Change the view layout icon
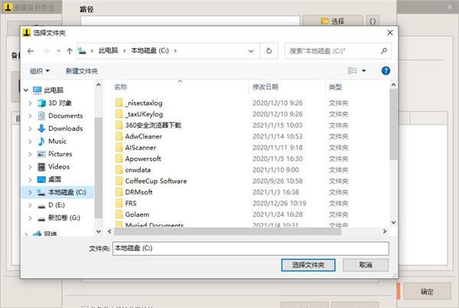The height and width of the screenshot is (308, 459). (x=352, y=70)
